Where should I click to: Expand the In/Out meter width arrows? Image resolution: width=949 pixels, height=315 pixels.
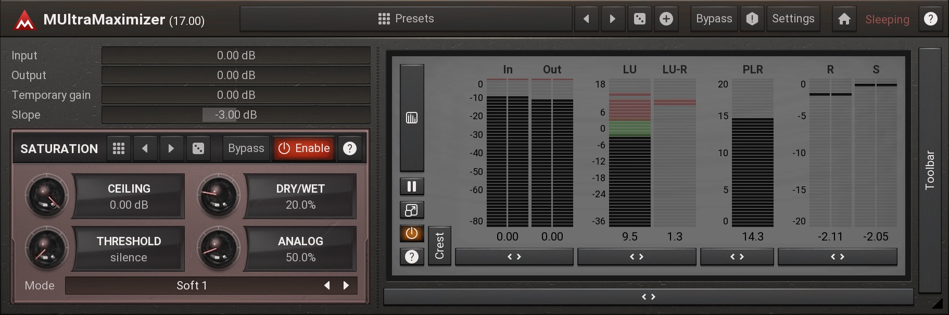pyautogui.click(x=514, y=257)
